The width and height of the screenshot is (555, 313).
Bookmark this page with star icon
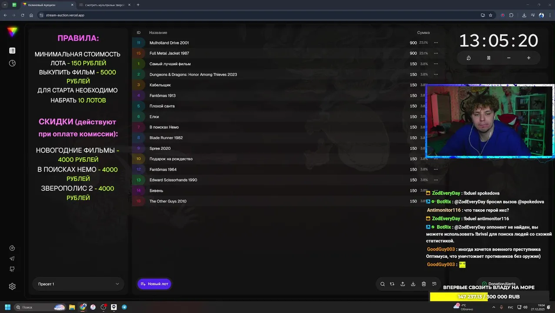pos(491,15)
